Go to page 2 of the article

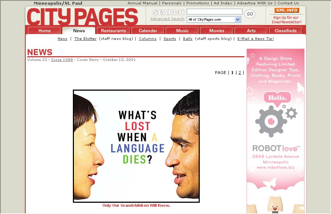[240, 73]
